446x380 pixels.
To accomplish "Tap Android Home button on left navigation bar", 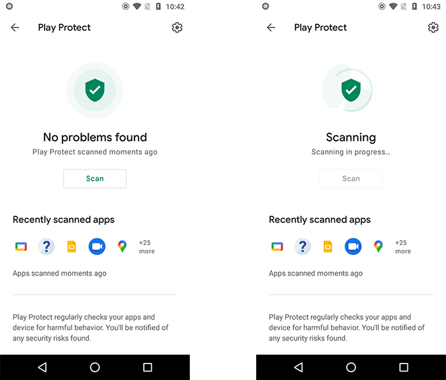I will 95,368.
